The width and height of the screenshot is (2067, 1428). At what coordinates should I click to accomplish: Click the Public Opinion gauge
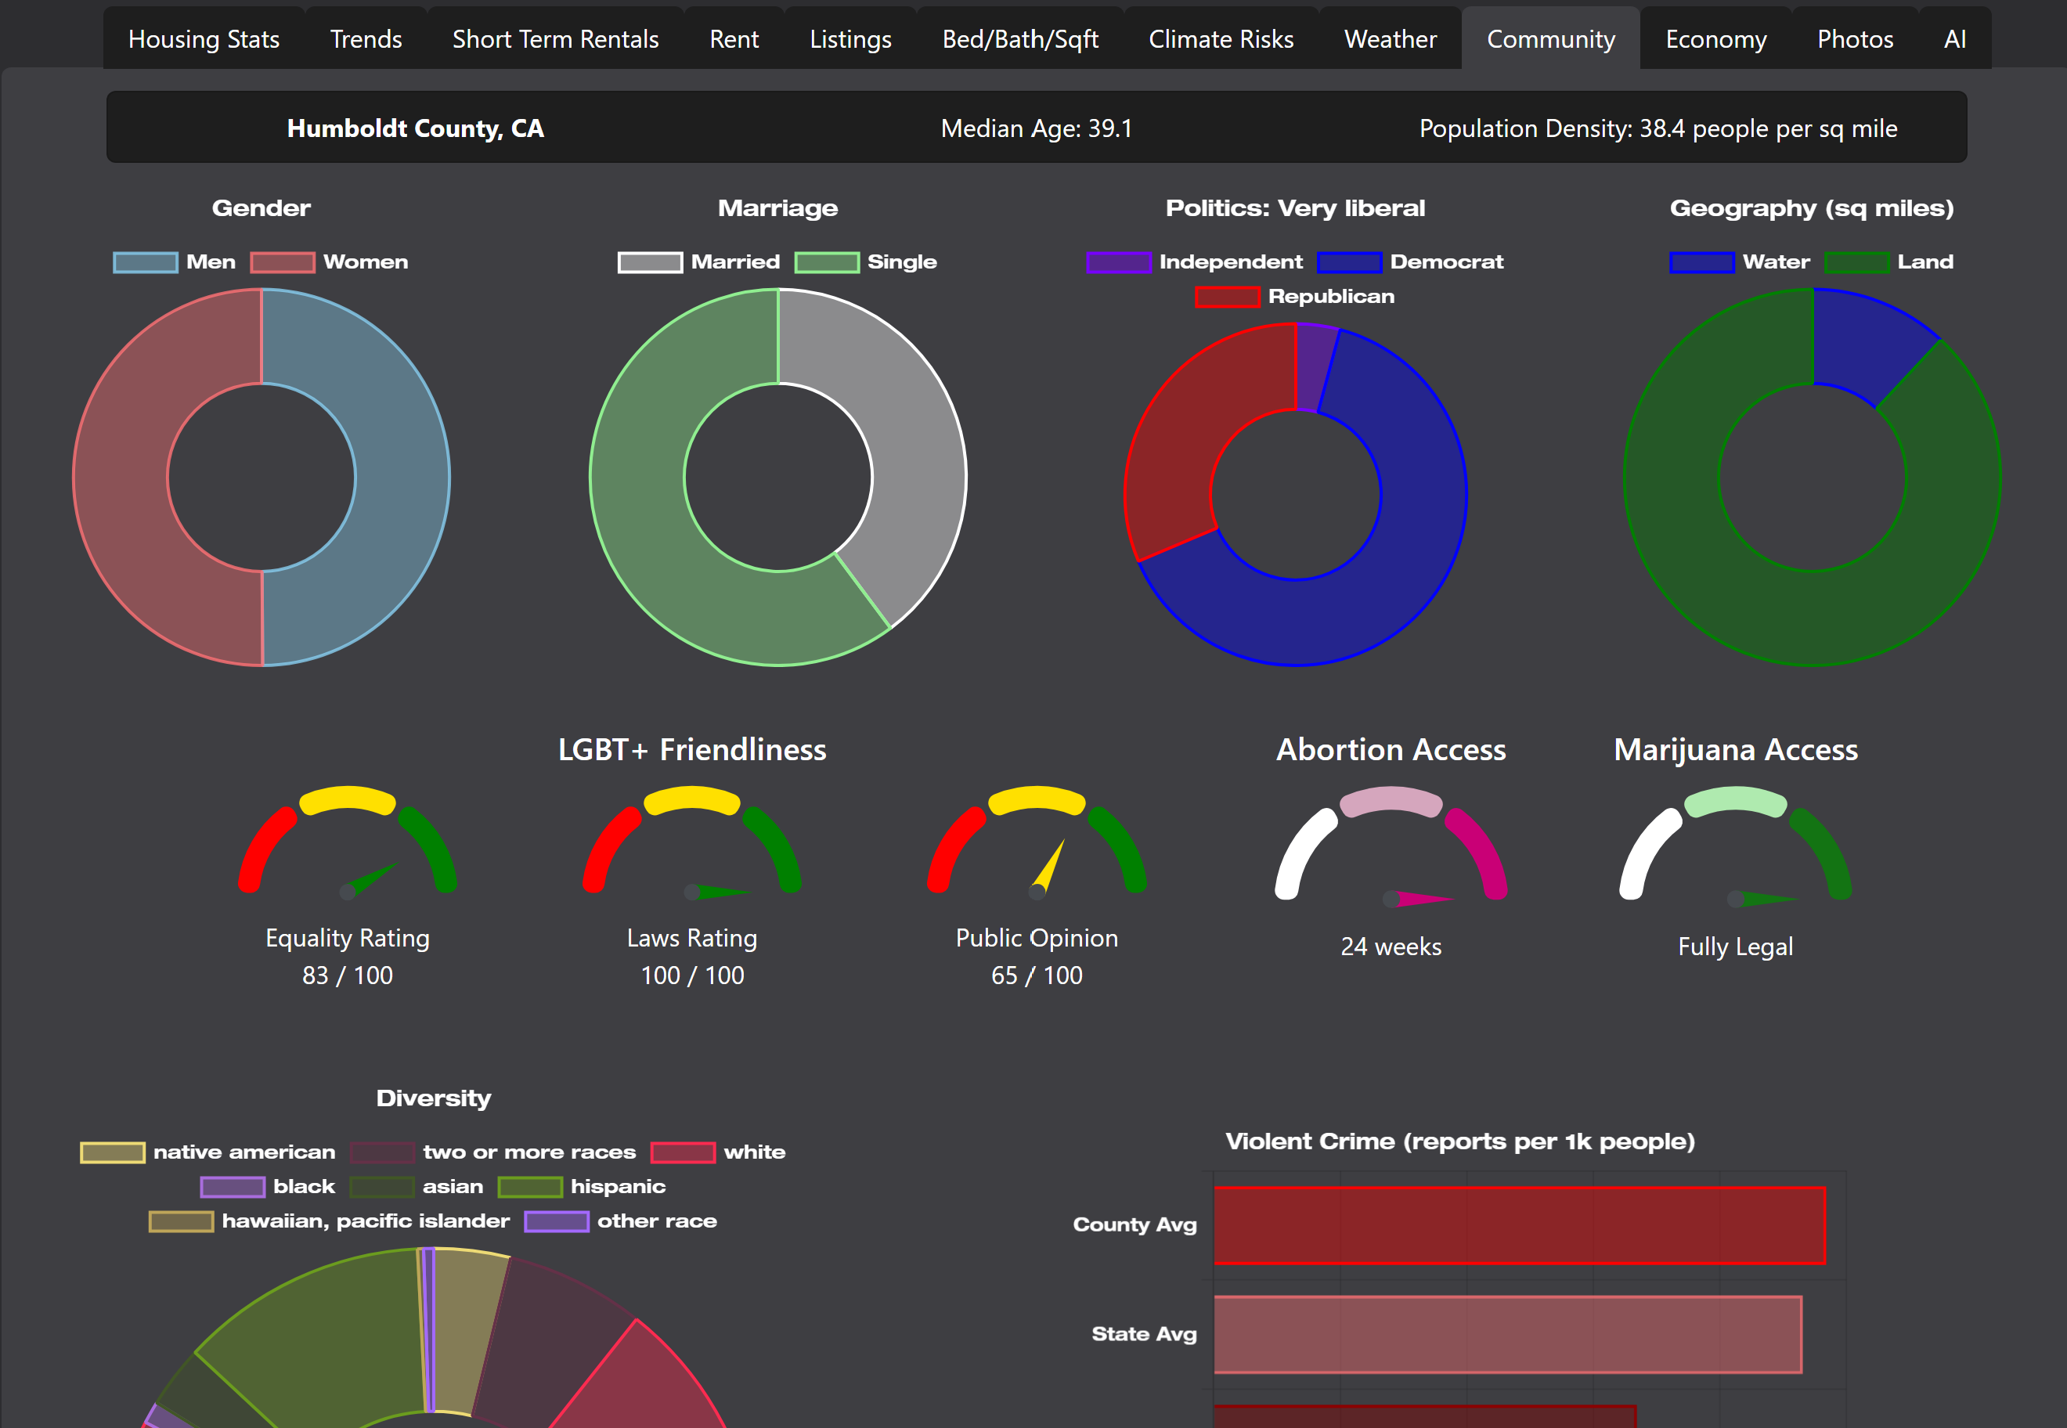[x=1036, y=841]
